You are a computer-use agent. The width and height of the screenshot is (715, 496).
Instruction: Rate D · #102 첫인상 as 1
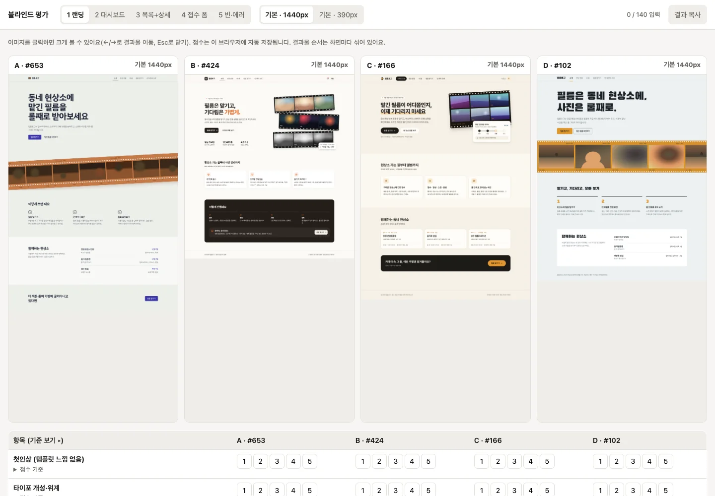tap(600, 461)
